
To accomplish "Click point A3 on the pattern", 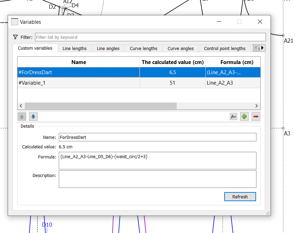I will pyautogui.click(x=283, y=128).
